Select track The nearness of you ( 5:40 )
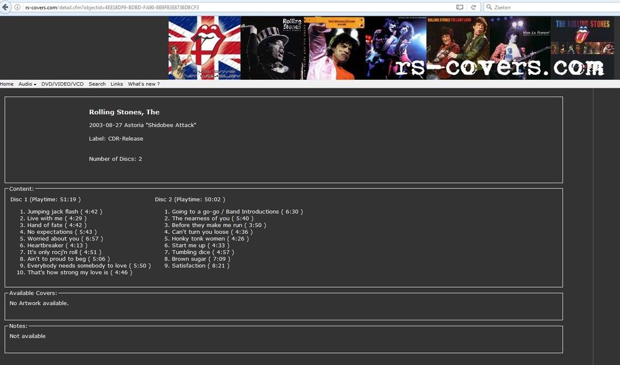Screen dimensions: 620x365 213,219
